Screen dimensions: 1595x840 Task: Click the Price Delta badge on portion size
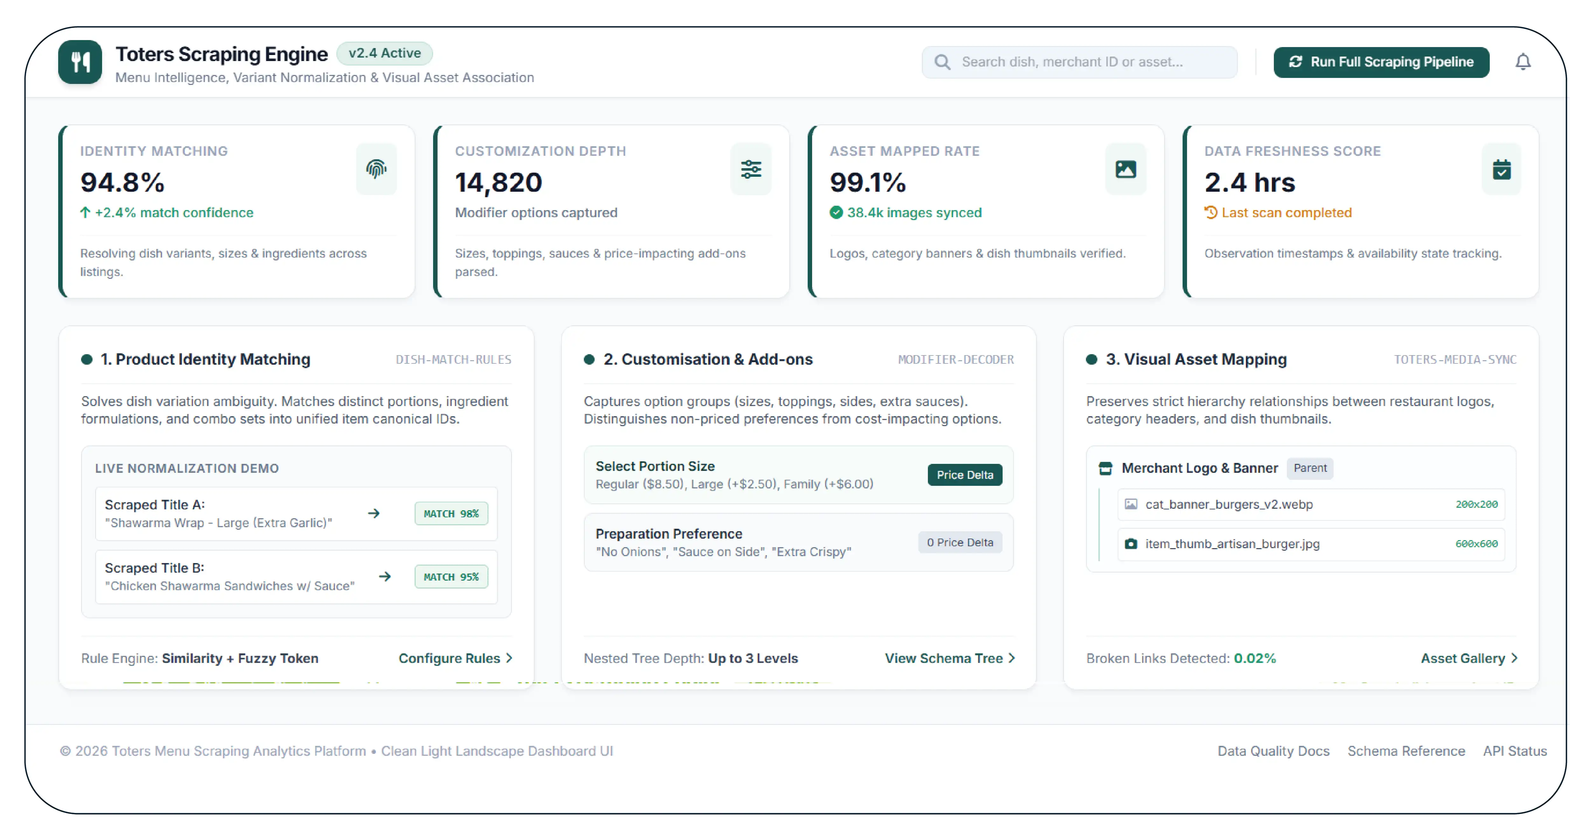point(964,475)
